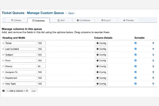Open Config for the From column

[x=101, y=60]
